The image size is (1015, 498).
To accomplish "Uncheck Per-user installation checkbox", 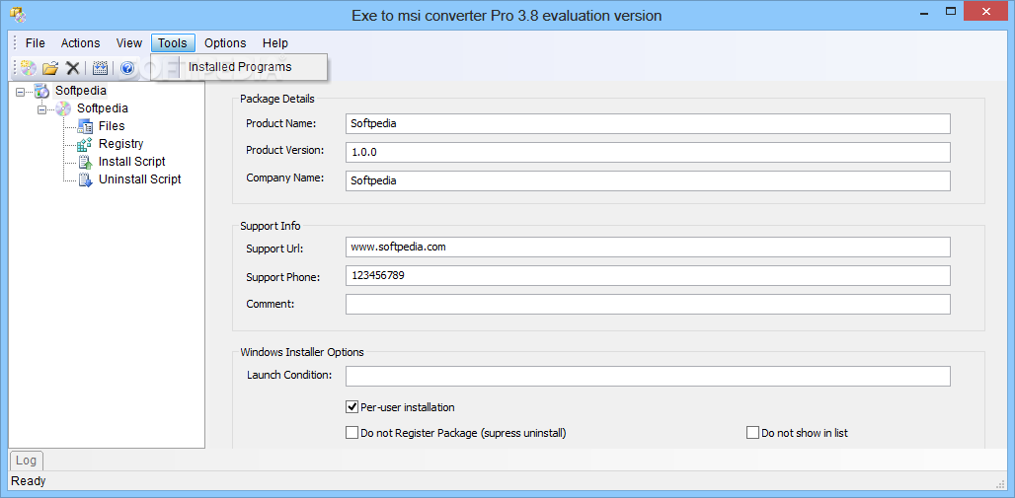I will pos(351,407).
